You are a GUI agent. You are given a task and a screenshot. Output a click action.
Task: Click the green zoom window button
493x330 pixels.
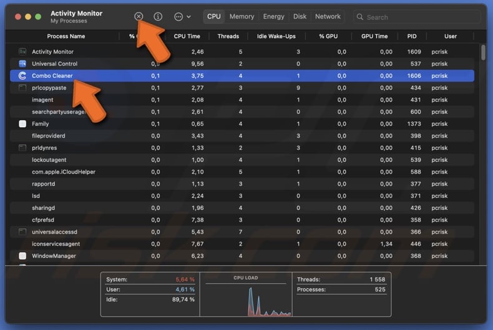pyautogui.click(x=38, y=17)
